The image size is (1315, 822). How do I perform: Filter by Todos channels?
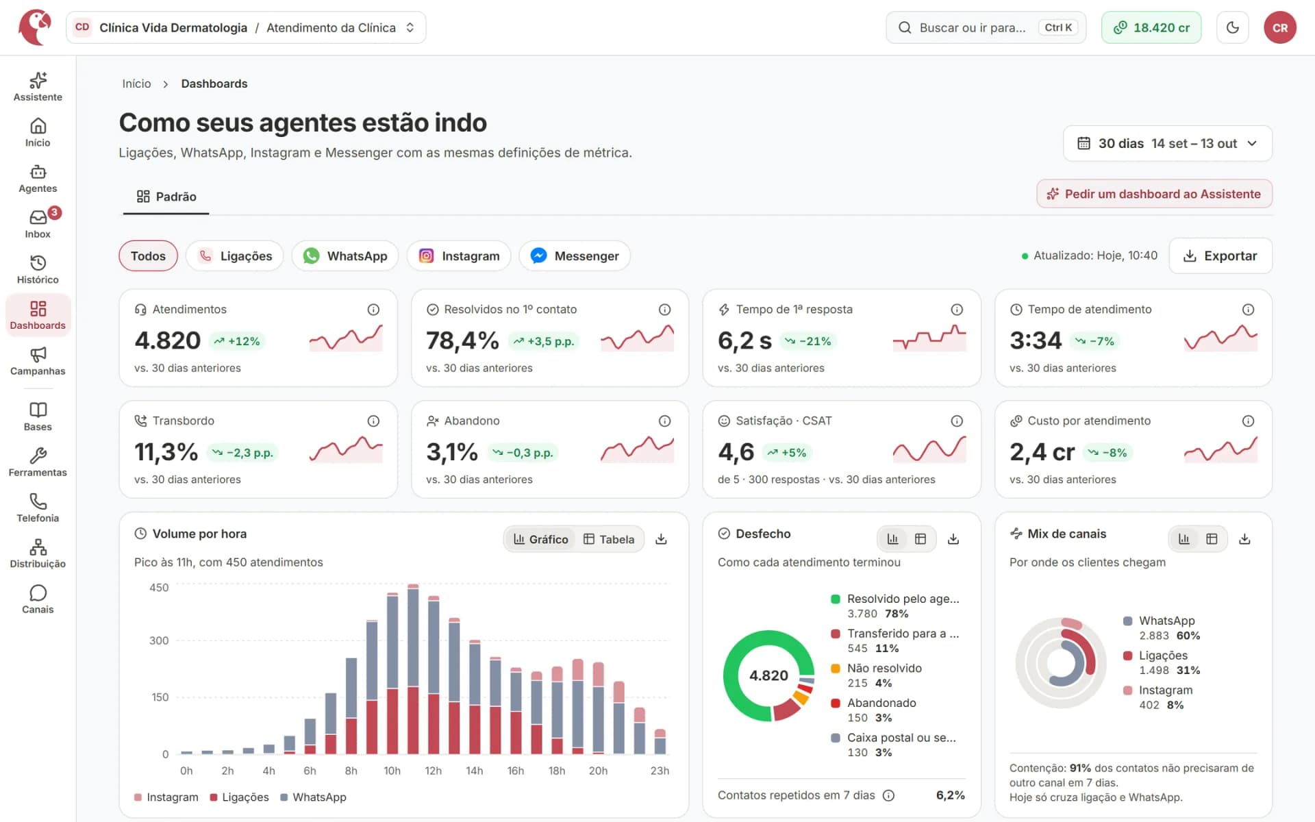click(x=148, y=256)
